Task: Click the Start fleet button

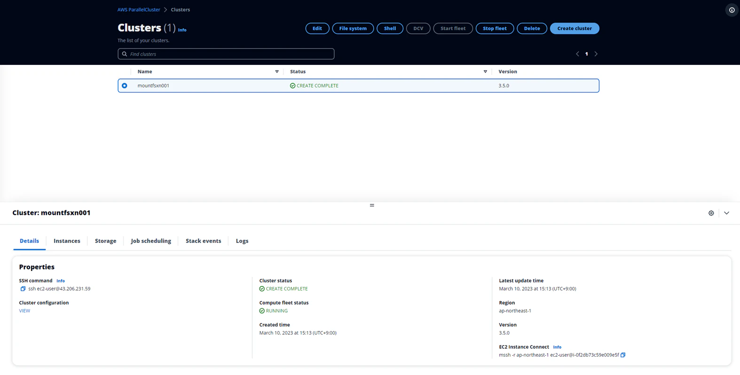Action: tap(453, 28)
